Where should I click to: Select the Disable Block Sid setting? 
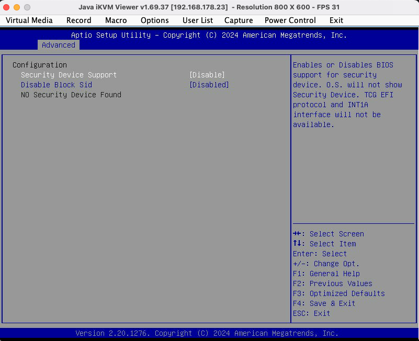[x=56, y=85]
